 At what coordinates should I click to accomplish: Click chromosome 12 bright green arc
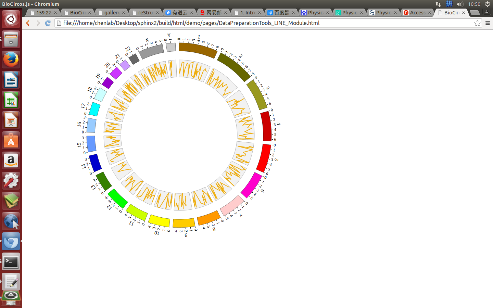pos(118,198)
